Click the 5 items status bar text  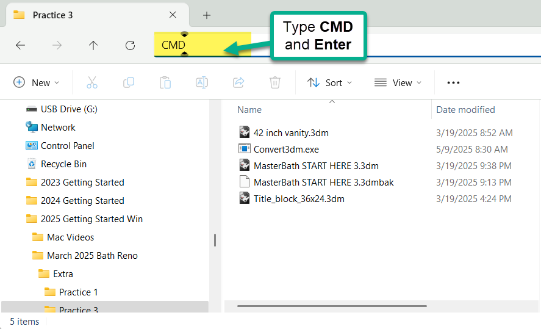tap(24, 322)
